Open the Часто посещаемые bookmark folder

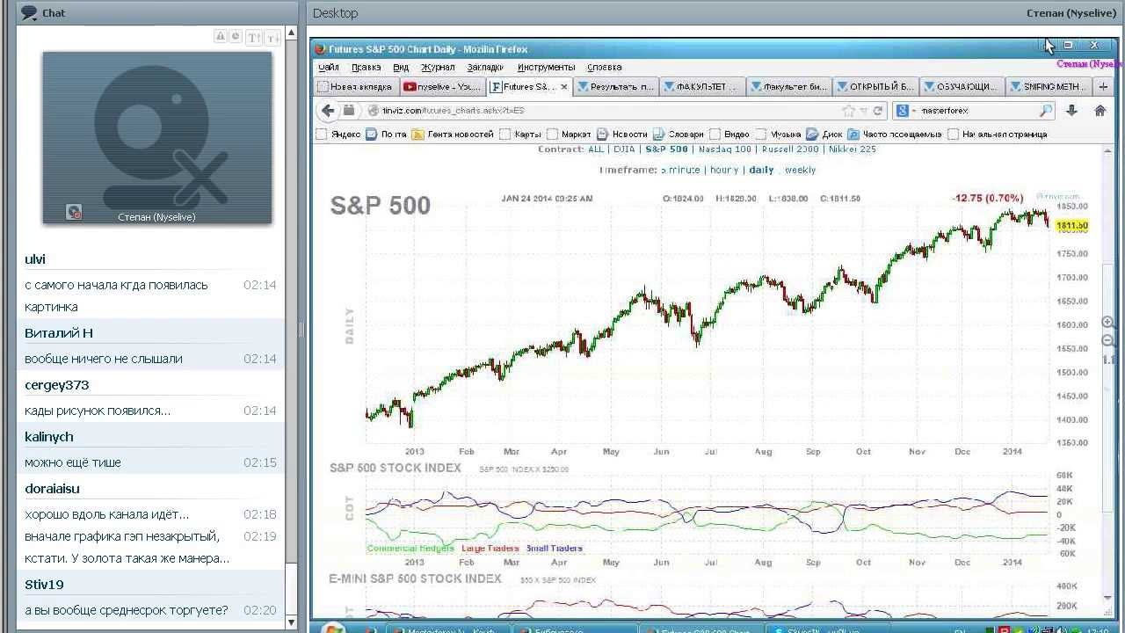[896, 135]
